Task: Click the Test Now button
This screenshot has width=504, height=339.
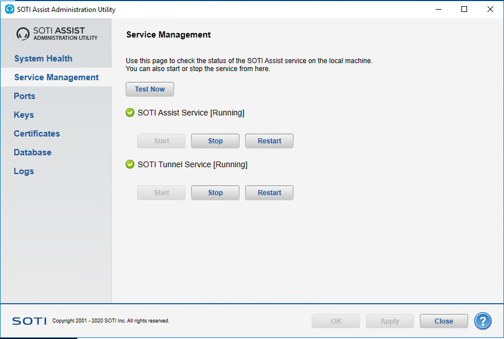Action: (150, 89)
